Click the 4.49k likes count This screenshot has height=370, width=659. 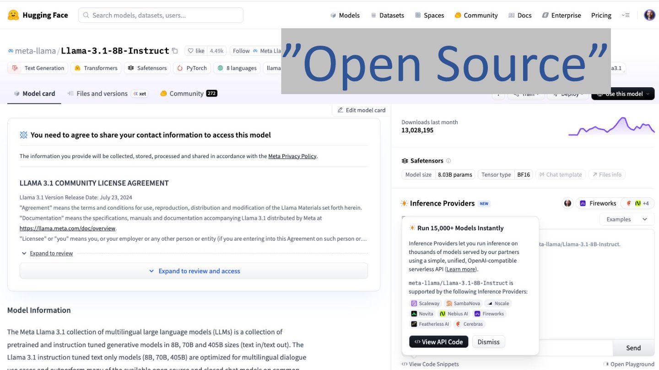216,51
